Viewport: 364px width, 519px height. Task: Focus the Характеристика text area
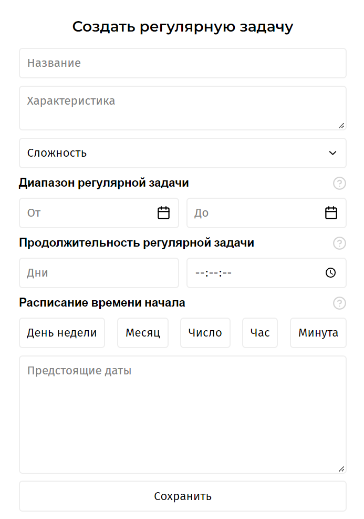(182, 108)
